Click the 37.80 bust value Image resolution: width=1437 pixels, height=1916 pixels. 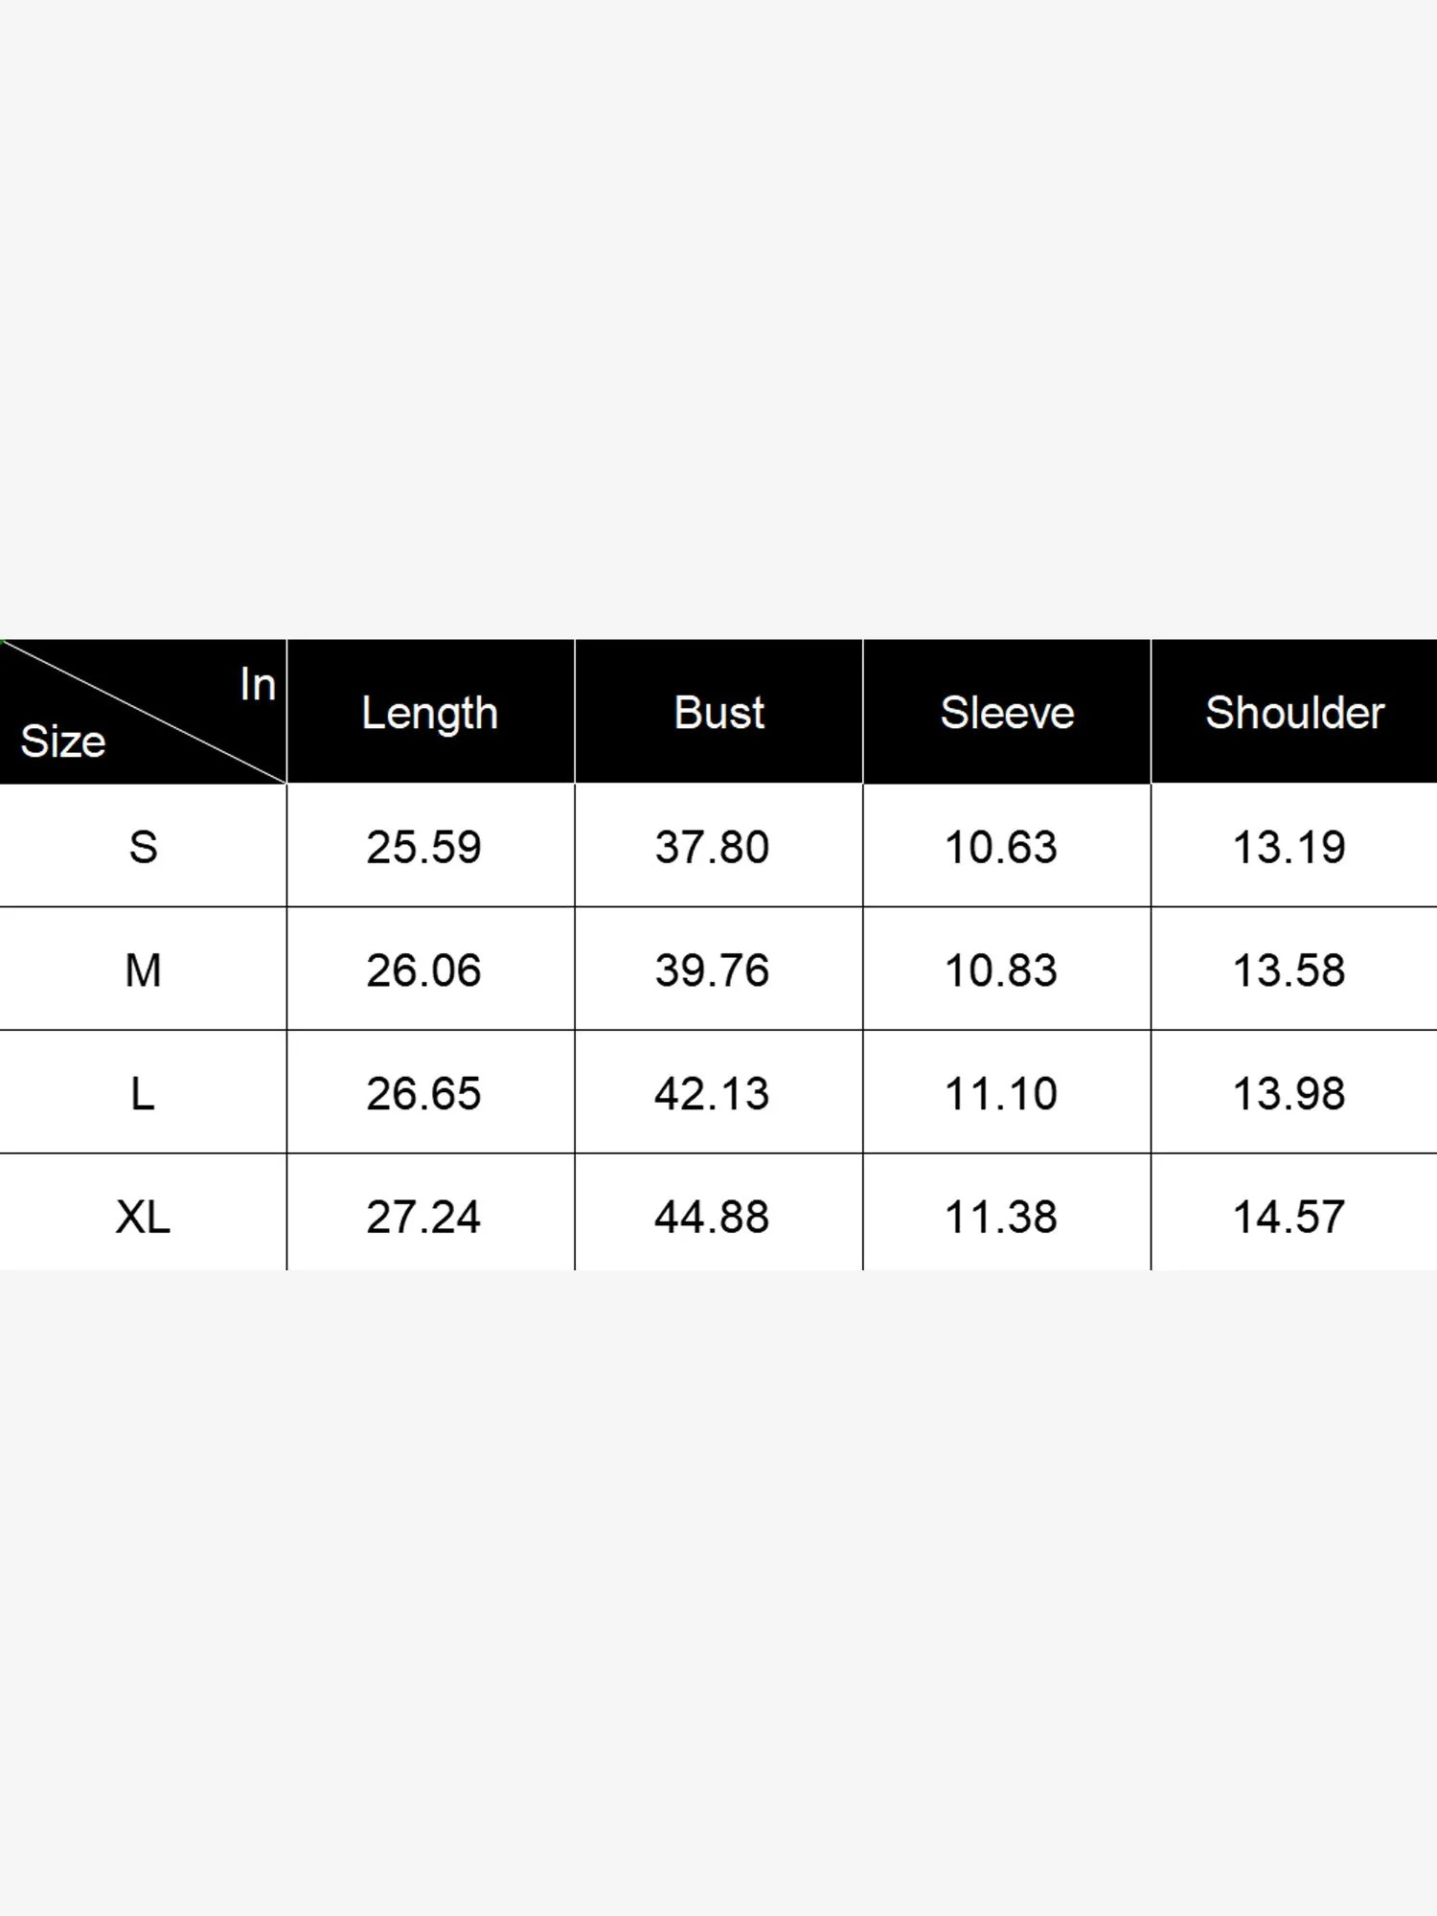[712, 847]
